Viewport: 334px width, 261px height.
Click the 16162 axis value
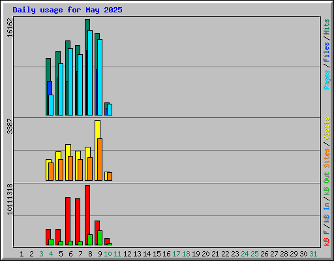[x=10, y=27]
